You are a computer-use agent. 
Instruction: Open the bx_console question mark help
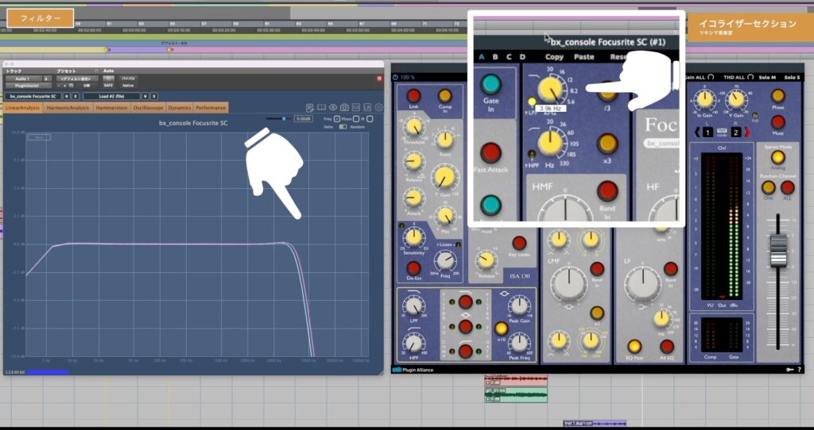[x=799, y=370]
